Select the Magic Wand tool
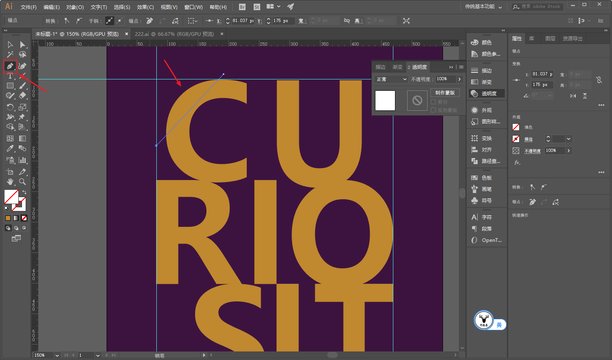 10,54
